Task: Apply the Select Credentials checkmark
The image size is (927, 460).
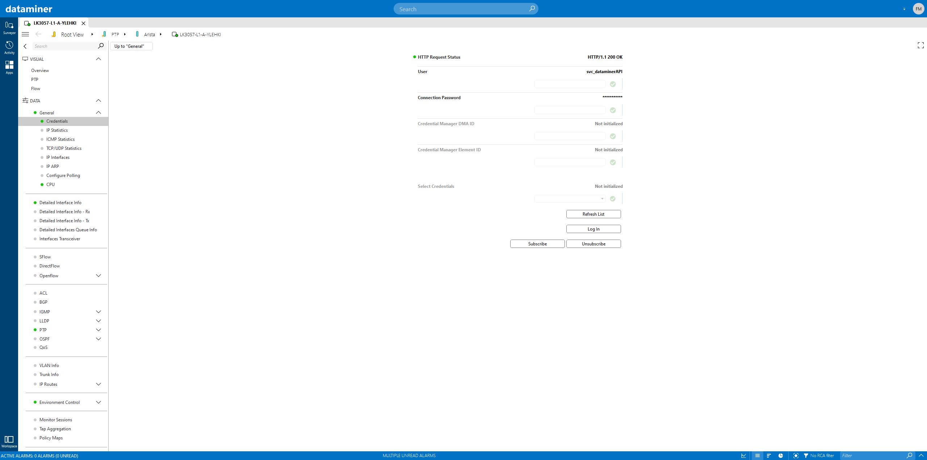Action: 613,199
